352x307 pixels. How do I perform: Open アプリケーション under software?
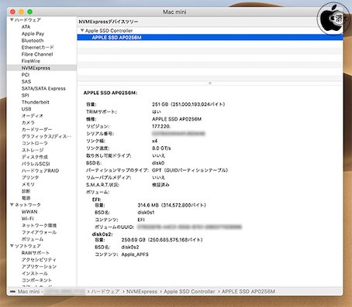coord(39,267)
